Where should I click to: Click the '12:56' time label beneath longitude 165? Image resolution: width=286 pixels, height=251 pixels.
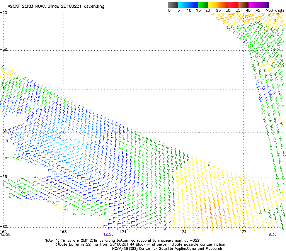tap(5, 234)
